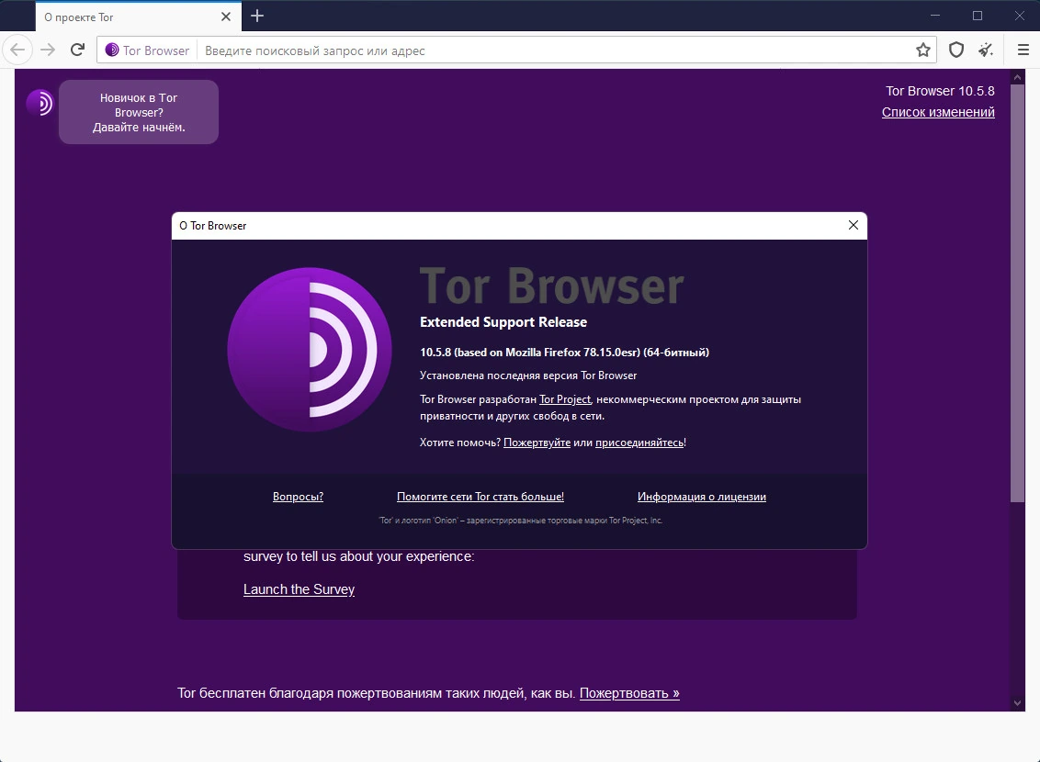The height and width of the screenshot is (762, 1040).
Task: Click the purple onion logo on the page
Action: click(x=40, y=104)
